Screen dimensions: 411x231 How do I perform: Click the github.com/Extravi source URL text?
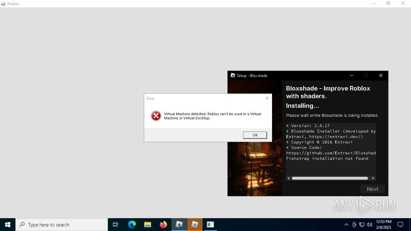[331, 153]
